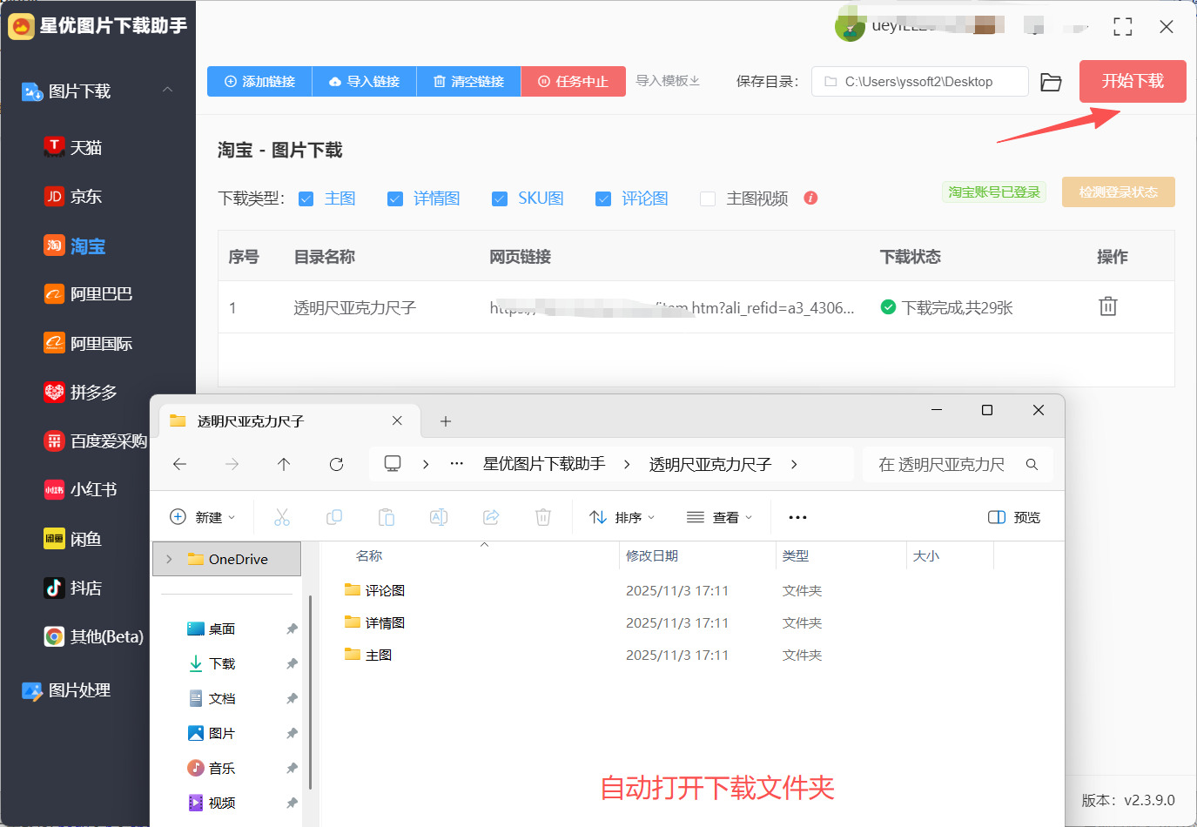1197x827 pixels.
Task: Open 其他(Beta) option
Action: point(93,636)
